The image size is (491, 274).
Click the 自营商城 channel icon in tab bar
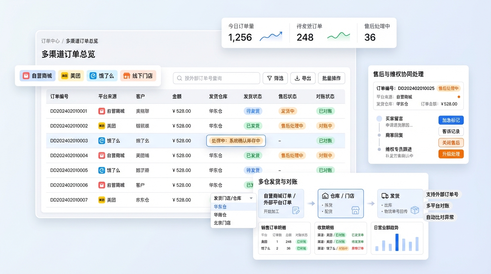tap(26, 76)
